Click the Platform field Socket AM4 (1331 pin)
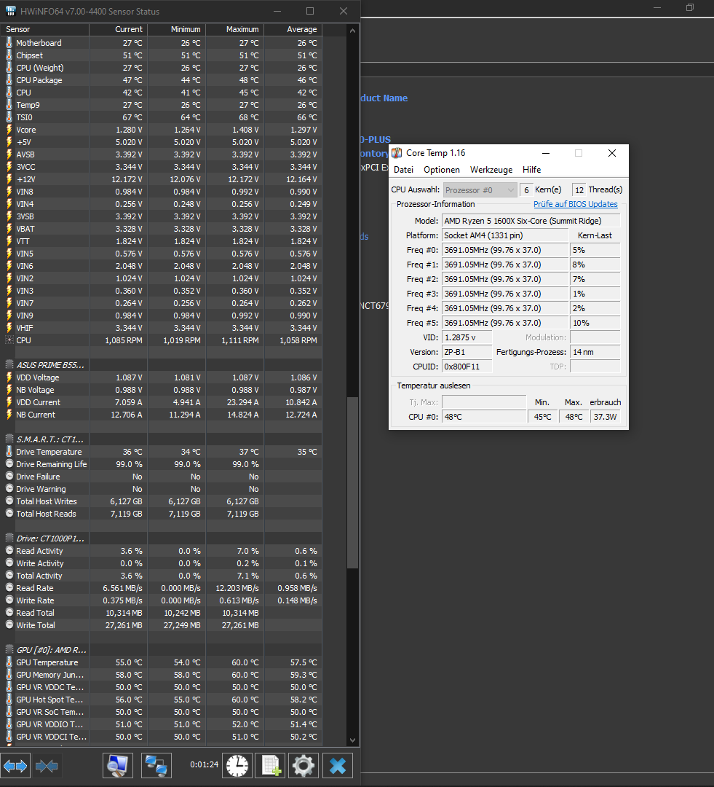 click(x=505, y=235)
